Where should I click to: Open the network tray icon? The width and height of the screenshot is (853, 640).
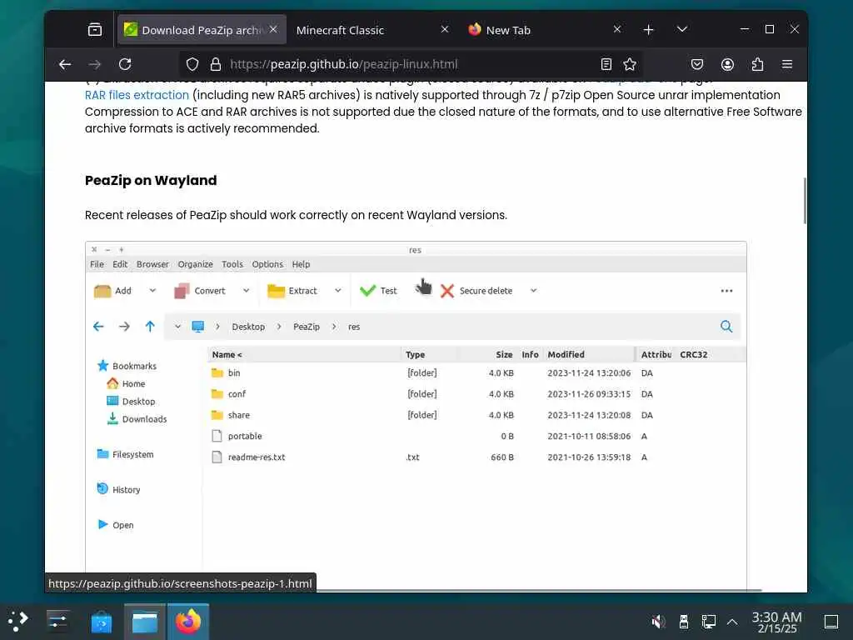point(708,621)
